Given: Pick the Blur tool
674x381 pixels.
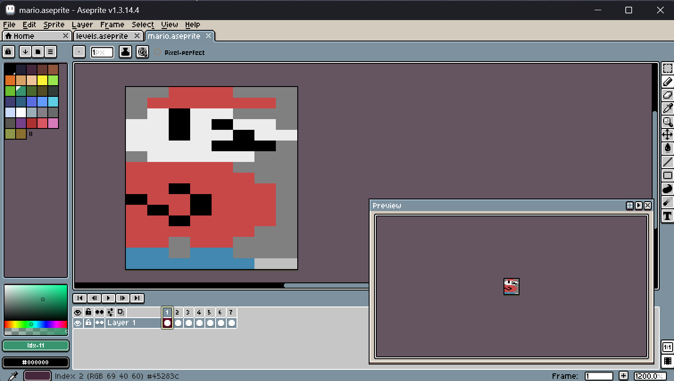Looking at the screenshot, I should click(667, 202).
